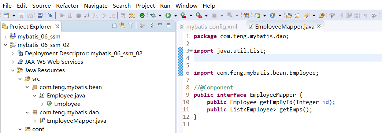Click the Drop to Frame icon
The height and width of the screenshot is (133, 382).
pos(124,16)
